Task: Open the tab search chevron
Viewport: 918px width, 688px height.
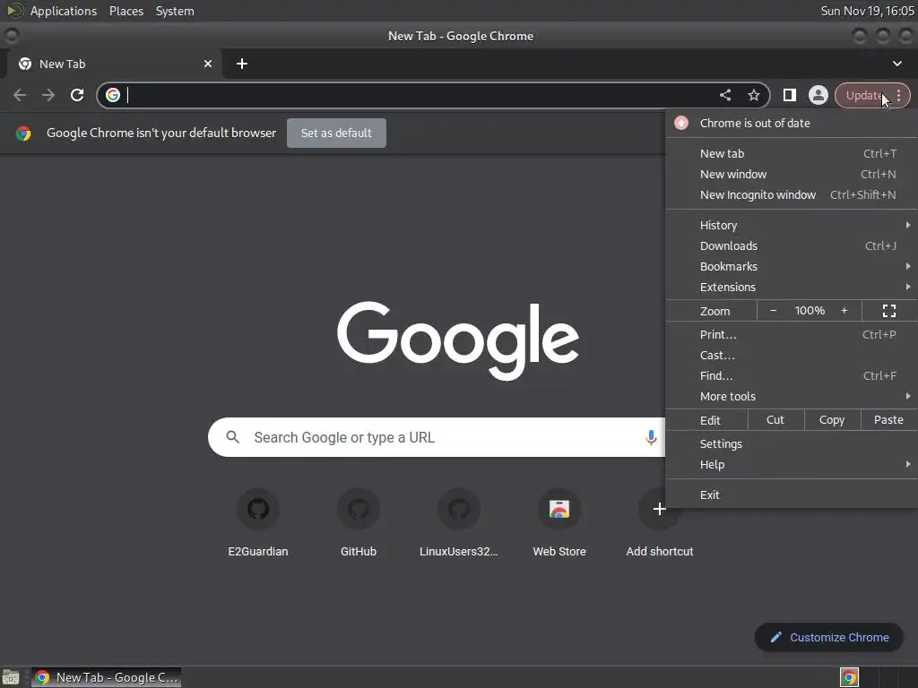Action: pos(896,64)
